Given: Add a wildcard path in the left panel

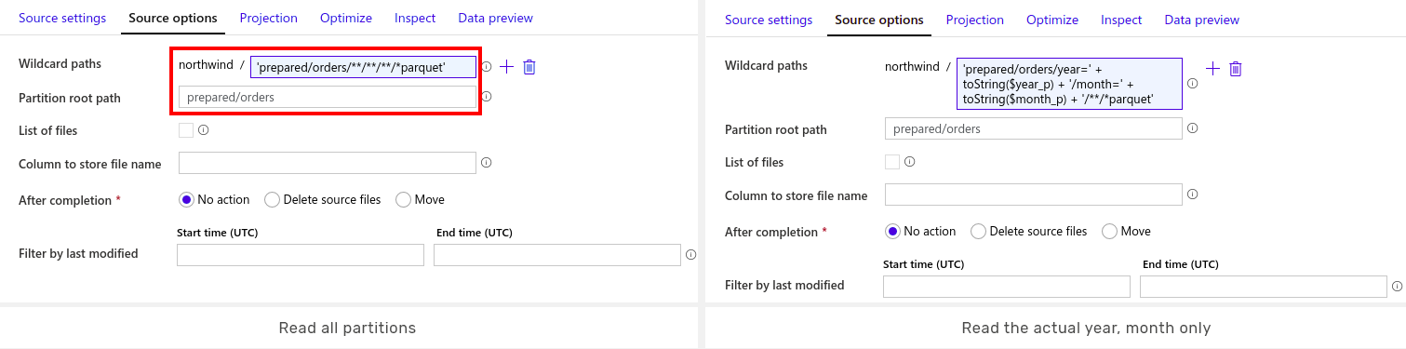Looking at the screenshot, I should (506, 67).
